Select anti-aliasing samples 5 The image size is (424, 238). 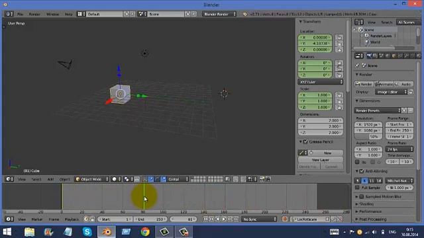point(358,180)
